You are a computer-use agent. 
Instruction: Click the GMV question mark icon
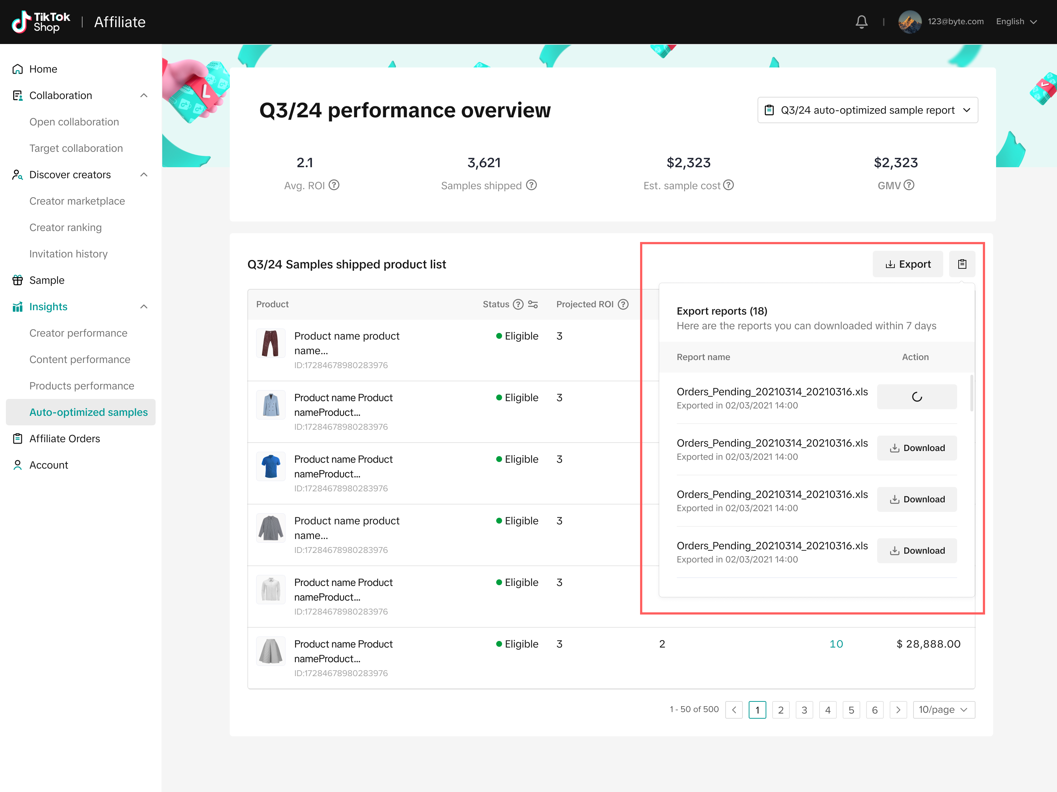(x=909, y=185)
